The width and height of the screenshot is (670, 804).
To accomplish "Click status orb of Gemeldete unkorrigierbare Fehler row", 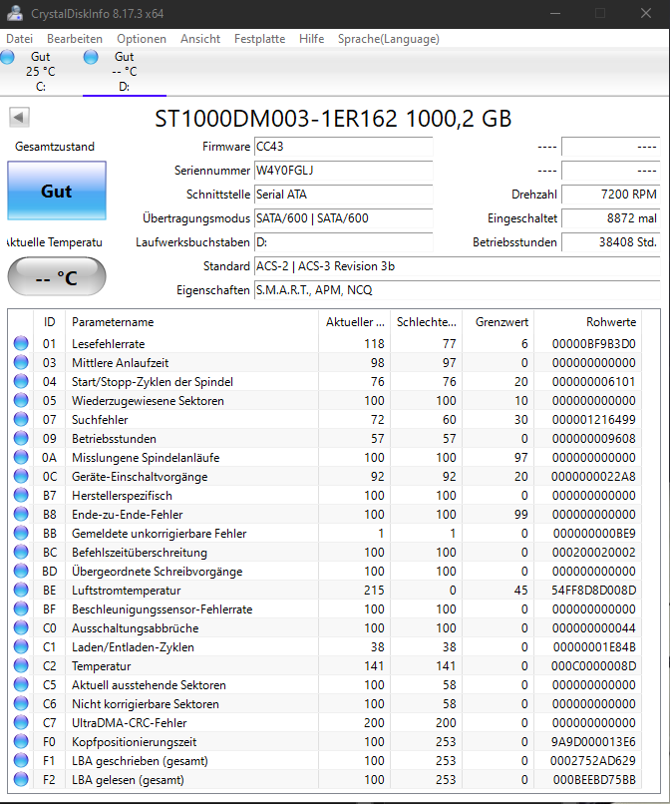I will (21, 534).
